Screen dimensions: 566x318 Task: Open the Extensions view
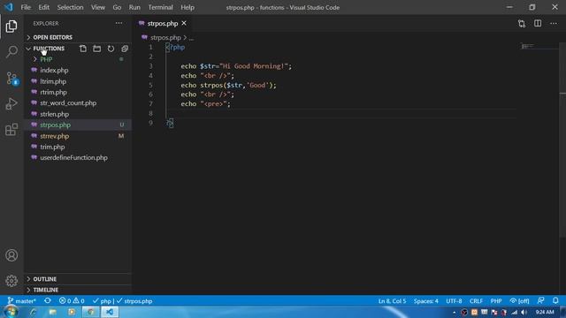point(11,130)
